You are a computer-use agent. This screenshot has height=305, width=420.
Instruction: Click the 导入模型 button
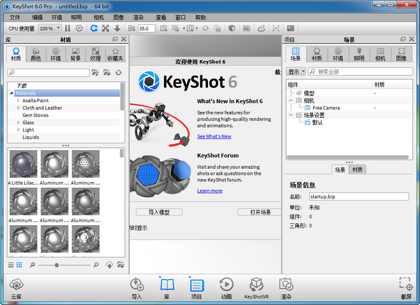click(159, 212)
